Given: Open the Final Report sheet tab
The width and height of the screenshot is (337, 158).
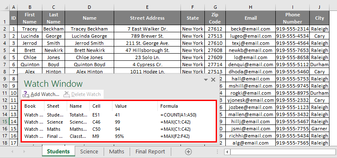Looking at the screenshot, I should pyautogui.click(x=150, y=152).
